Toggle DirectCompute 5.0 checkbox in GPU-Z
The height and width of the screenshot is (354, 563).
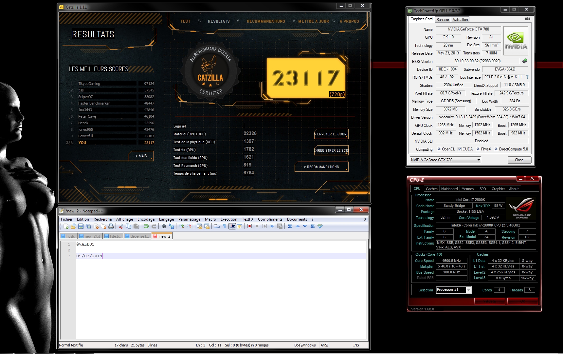tap(496, 149)
